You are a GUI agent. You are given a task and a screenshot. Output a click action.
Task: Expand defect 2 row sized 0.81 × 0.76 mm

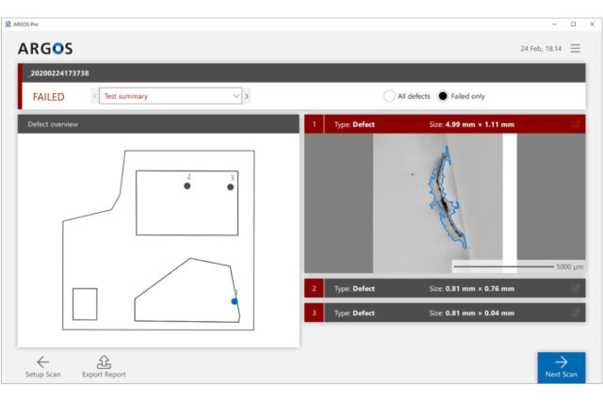pos(445,288)
